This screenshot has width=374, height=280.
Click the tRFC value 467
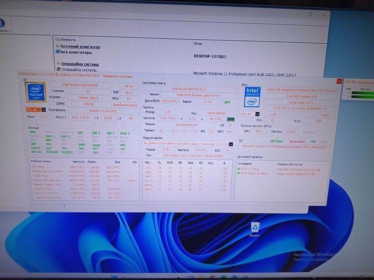(x=230, y=131)
